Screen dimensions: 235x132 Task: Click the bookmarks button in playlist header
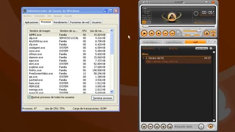(202, 48)
